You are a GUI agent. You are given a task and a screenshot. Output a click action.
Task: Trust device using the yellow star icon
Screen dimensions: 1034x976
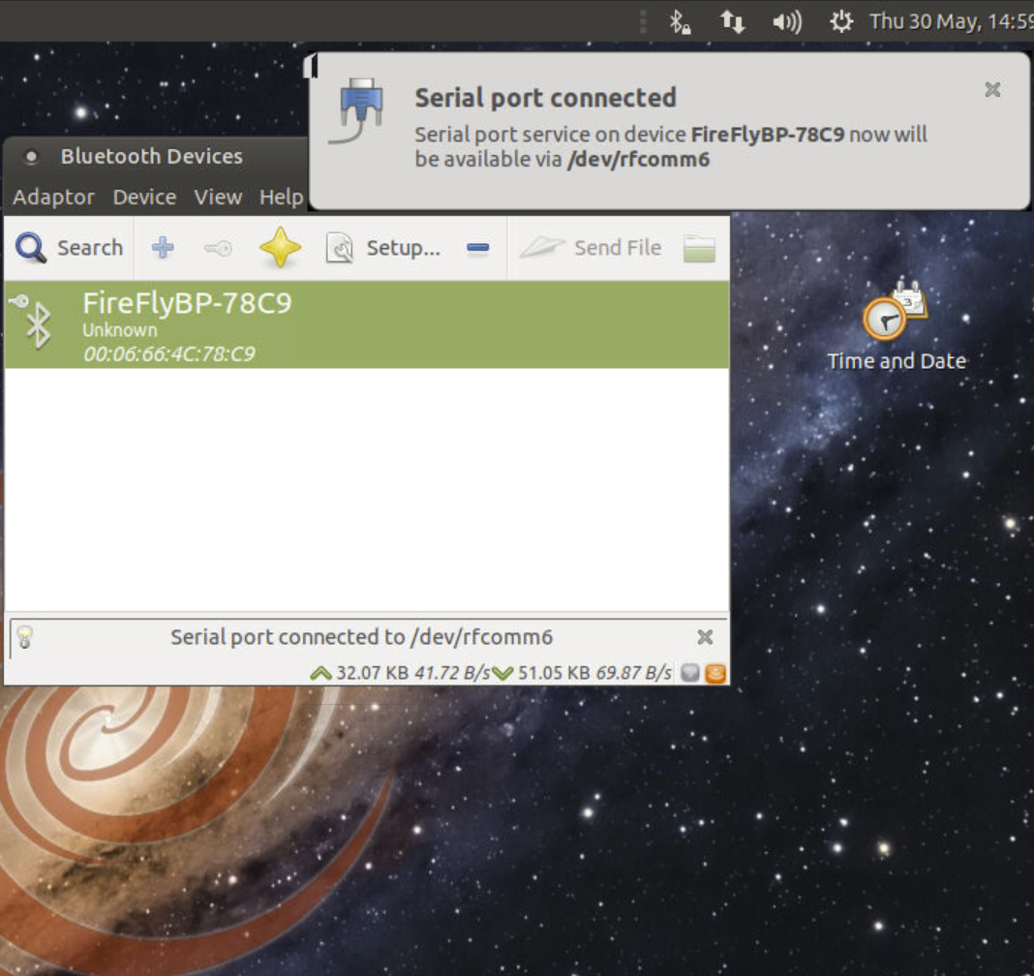coord(280,247)
